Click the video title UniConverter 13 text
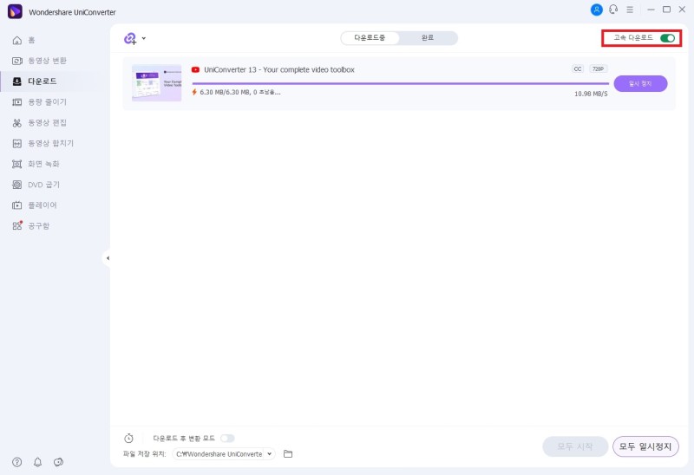Screen dimensions: 694x475 pos(279,69)
